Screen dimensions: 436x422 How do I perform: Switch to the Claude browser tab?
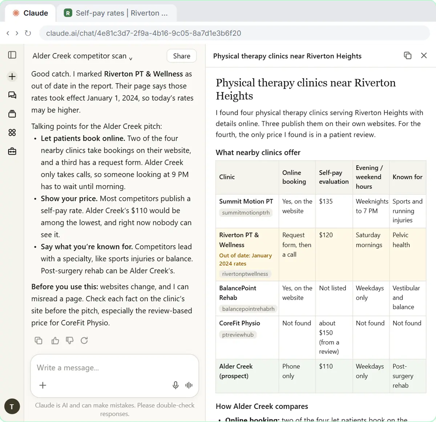coord(30,13)
